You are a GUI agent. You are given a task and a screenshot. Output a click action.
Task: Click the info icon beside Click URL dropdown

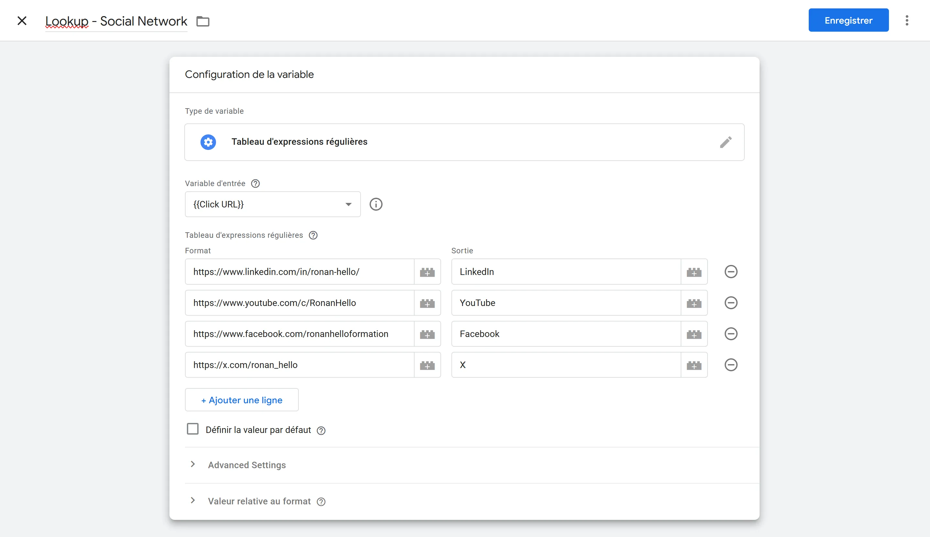point(376,204)
